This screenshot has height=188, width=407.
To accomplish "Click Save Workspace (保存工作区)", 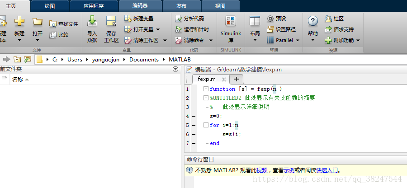I will point(111,29).
